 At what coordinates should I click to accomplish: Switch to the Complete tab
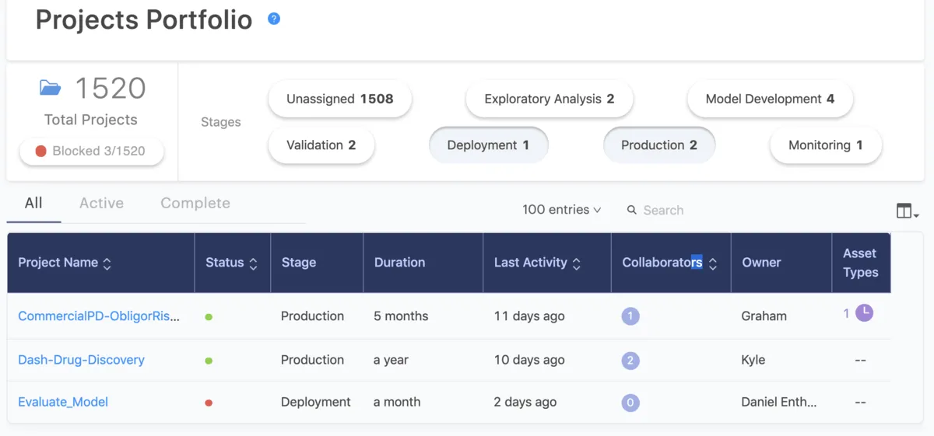click(195, 204)
